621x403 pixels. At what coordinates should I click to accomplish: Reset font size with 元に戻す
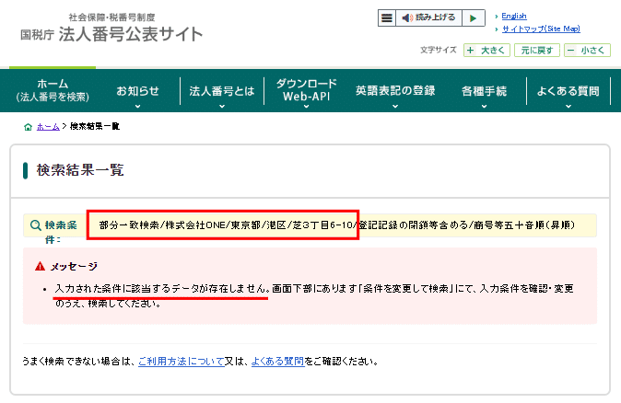[x=536, y=51]
